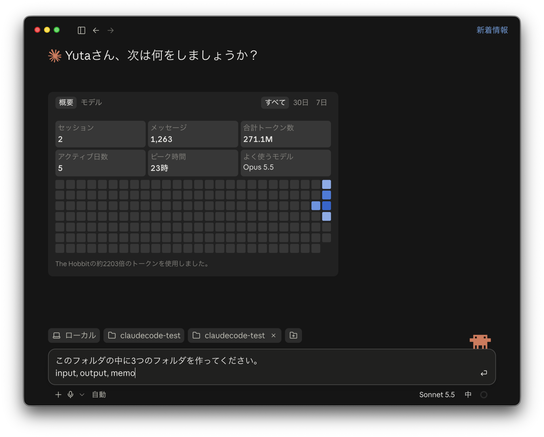Click the orange Claude starburst logo
The image size is (544, 437).
coord(55,55)
